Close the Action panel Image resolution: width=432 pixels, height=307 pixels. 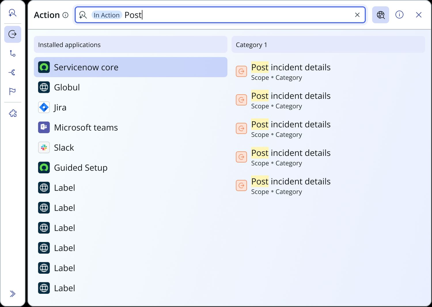(419, 15)
